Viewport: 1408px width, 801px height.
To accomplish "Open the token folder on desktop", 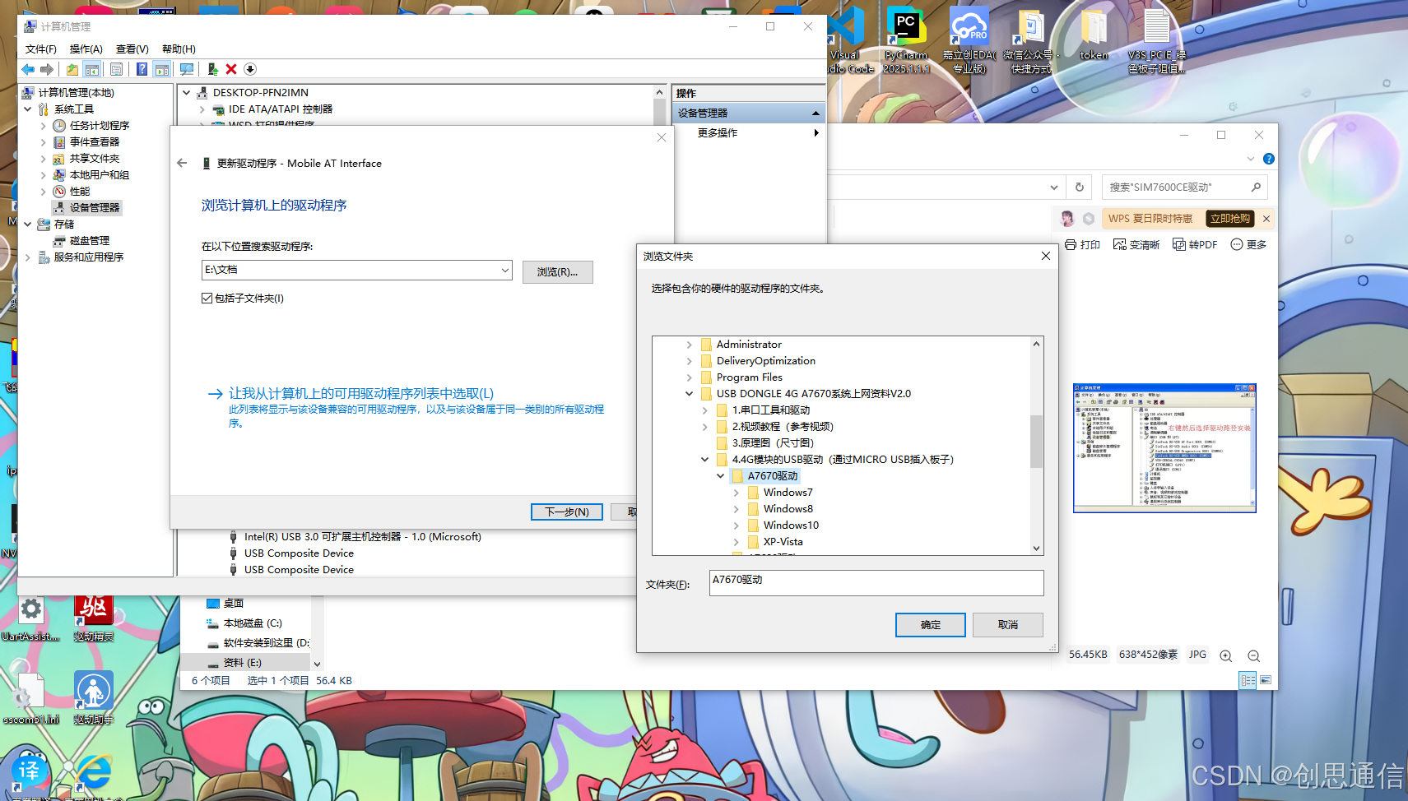I will [x=1094, y=35].
